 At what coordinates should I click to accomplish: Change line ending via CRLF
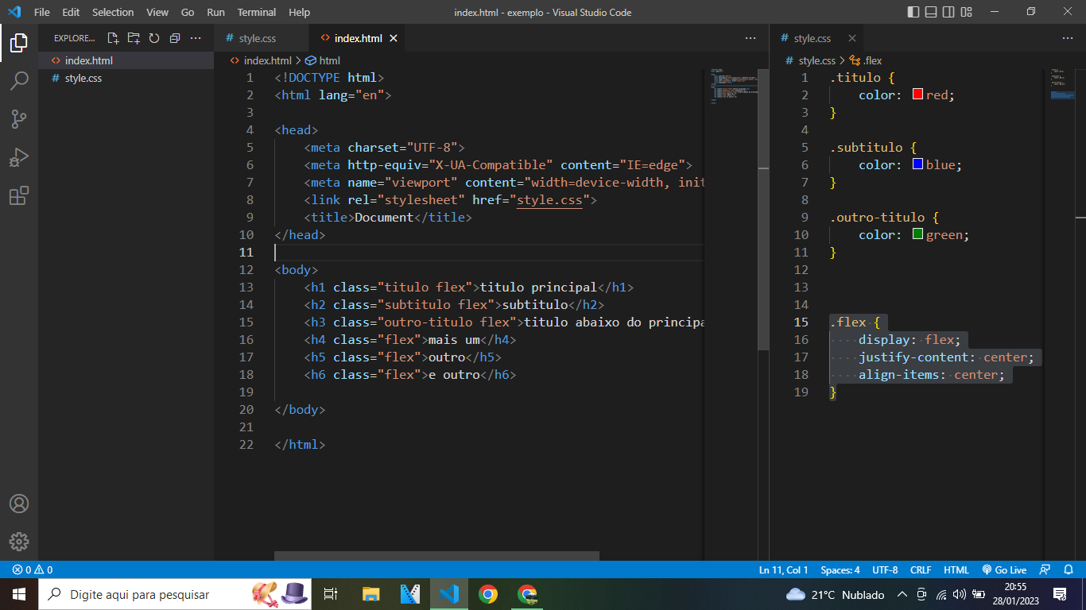click(x=921, y=569)
